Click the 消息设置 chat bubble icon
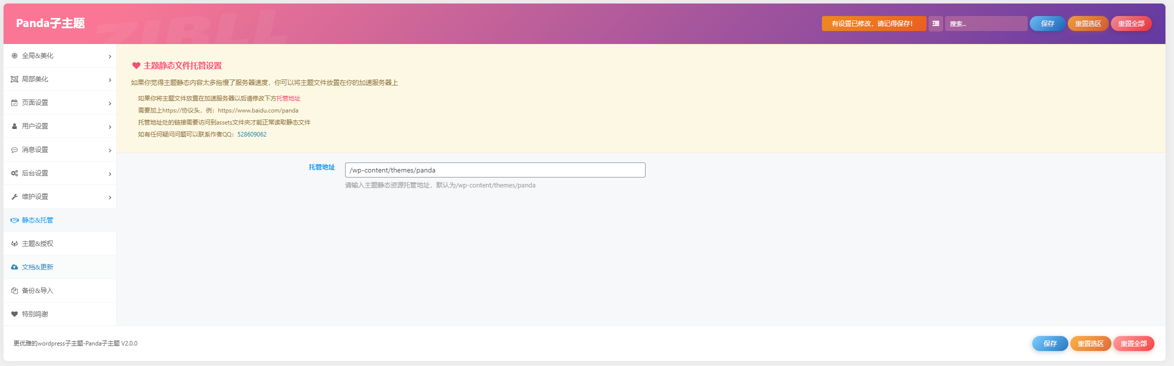The height and width of the screenshot is (366, 1174). point(15,149)
